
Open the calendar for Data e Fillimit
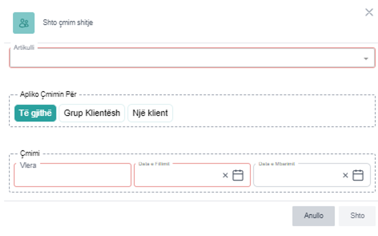click(x=238, y=175)
